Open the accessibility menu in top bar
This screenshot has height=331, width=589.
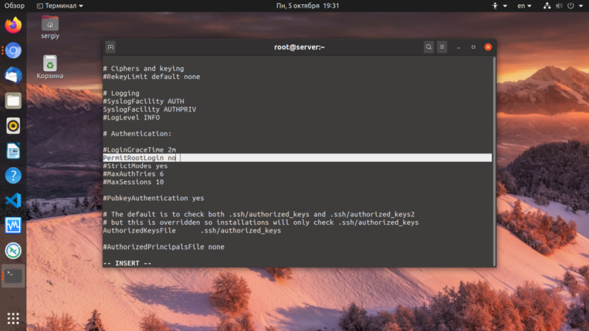(x=499, y=6)
